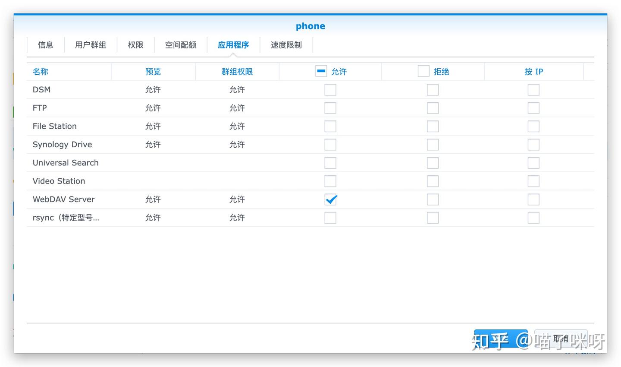Screen dimensions: 621x367
Task: Open the 空间配额 tab
Action: (180, 45)
